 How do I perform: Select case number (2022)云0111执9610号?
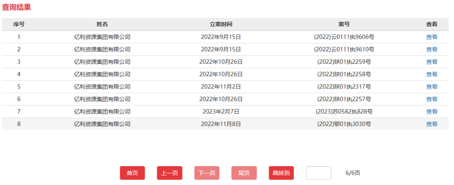344,50
